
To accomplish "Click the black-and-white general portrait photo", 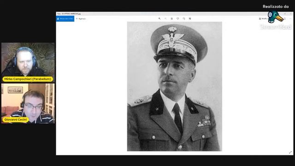I will [x=175, y=86].
